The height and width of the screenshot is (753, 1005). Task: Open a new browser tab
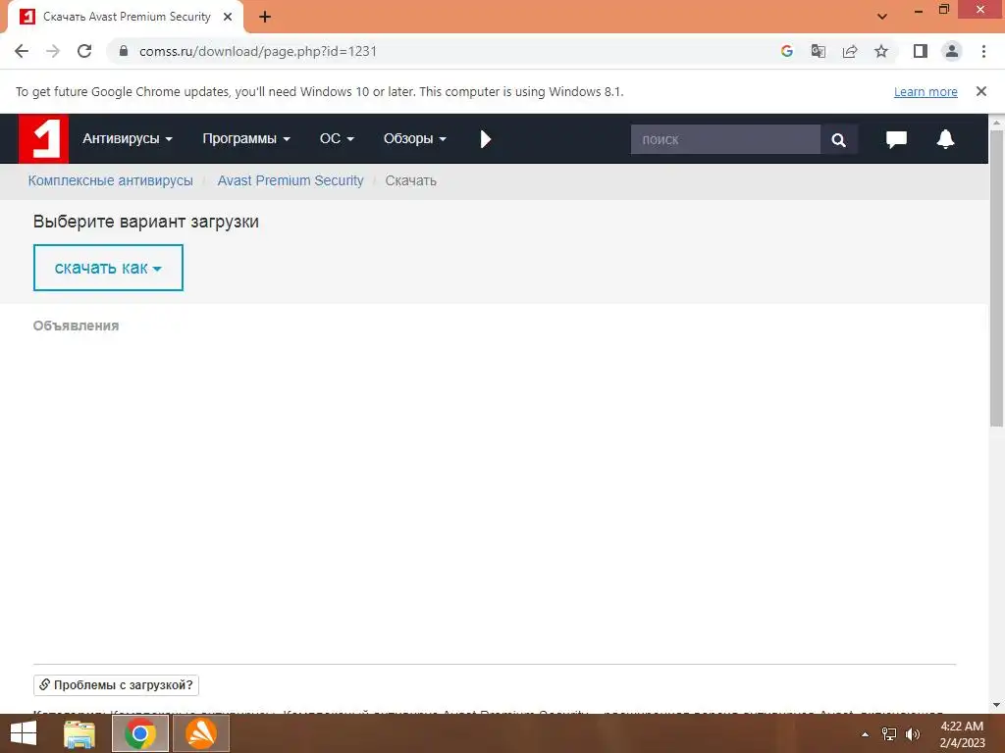265,17
